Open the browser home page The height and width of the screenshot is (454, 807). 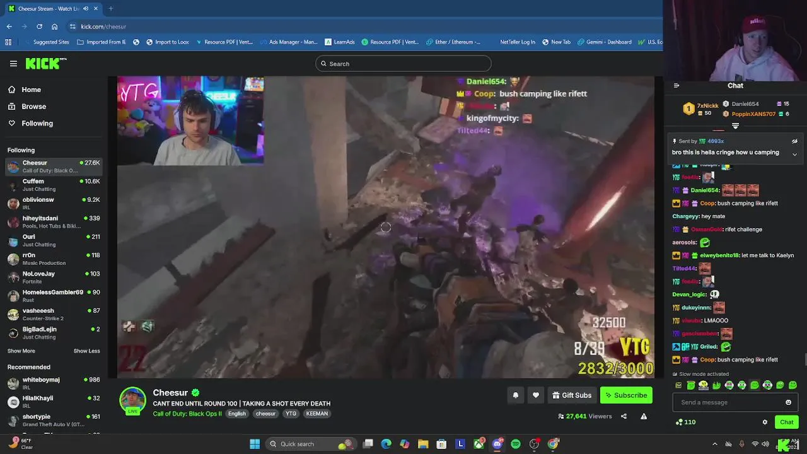(55, 26)
